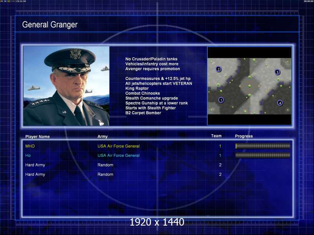Click "Starts with Stealth Fighter" line
This screenshot has height=235, width=314.
[151, 108]
